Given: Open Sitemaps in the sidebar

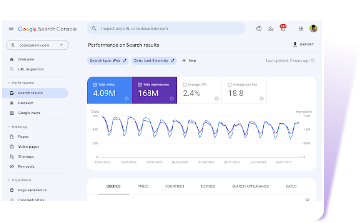Looking at the screenshot, I should [26, 157].
